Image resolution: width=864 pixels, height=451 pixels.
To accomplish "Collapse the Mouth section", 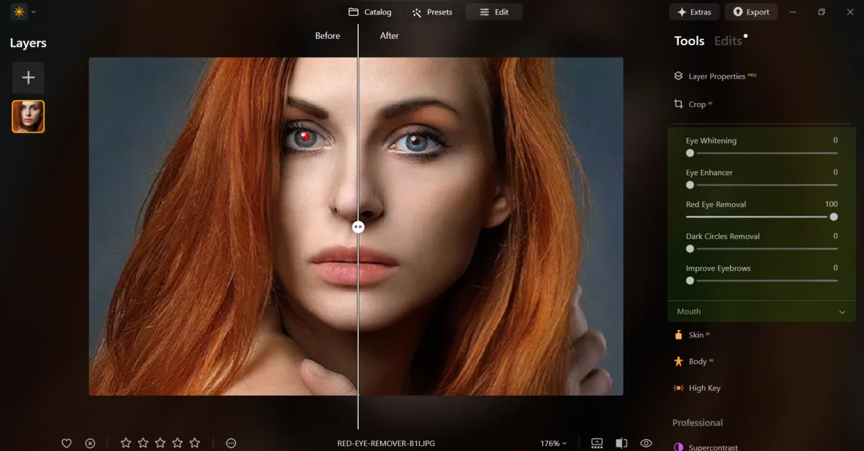I will coord(841,311).
